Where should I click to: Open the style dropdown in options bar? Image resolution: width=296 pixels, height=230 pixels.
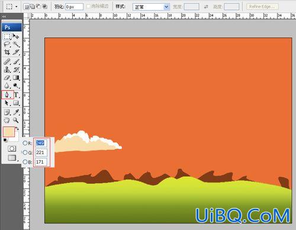click(151, 7)
